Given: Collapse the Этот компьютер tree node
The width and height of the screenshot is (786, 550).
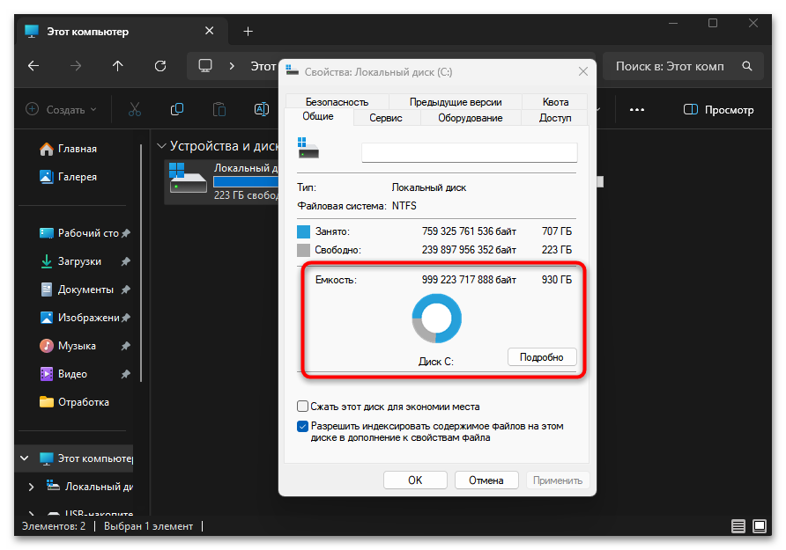Looking at the screenshot, I should [24, 458].
